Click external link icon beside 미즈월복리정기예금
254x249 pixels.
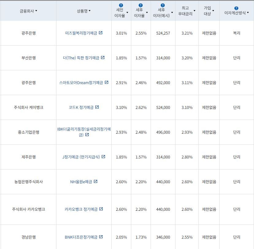tap(101, 33)
